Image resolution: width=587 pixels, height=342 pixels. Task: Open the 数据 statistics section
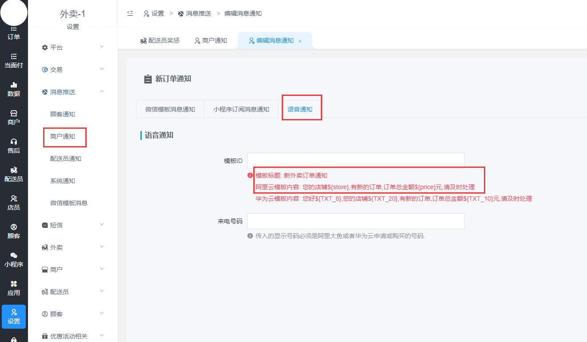coord(14,89)
